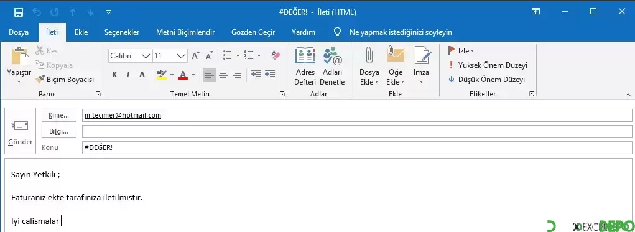
Task: Click Kes scissors command
Action: [47, 51]
